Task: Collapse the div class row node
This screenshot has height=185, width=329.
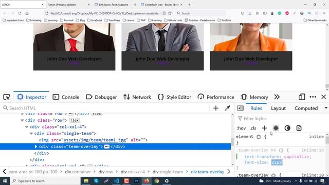Action: click(x=22, y=120)
